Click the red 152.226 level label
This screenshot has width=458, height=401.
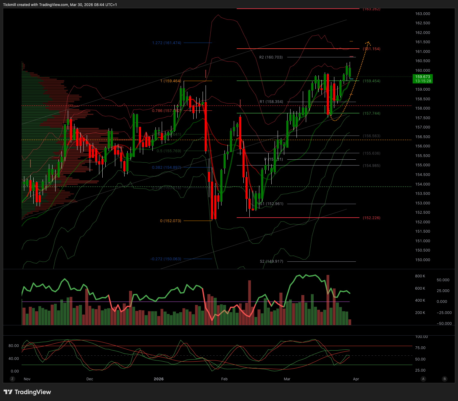pyautogui.click(x=371, y=218)
